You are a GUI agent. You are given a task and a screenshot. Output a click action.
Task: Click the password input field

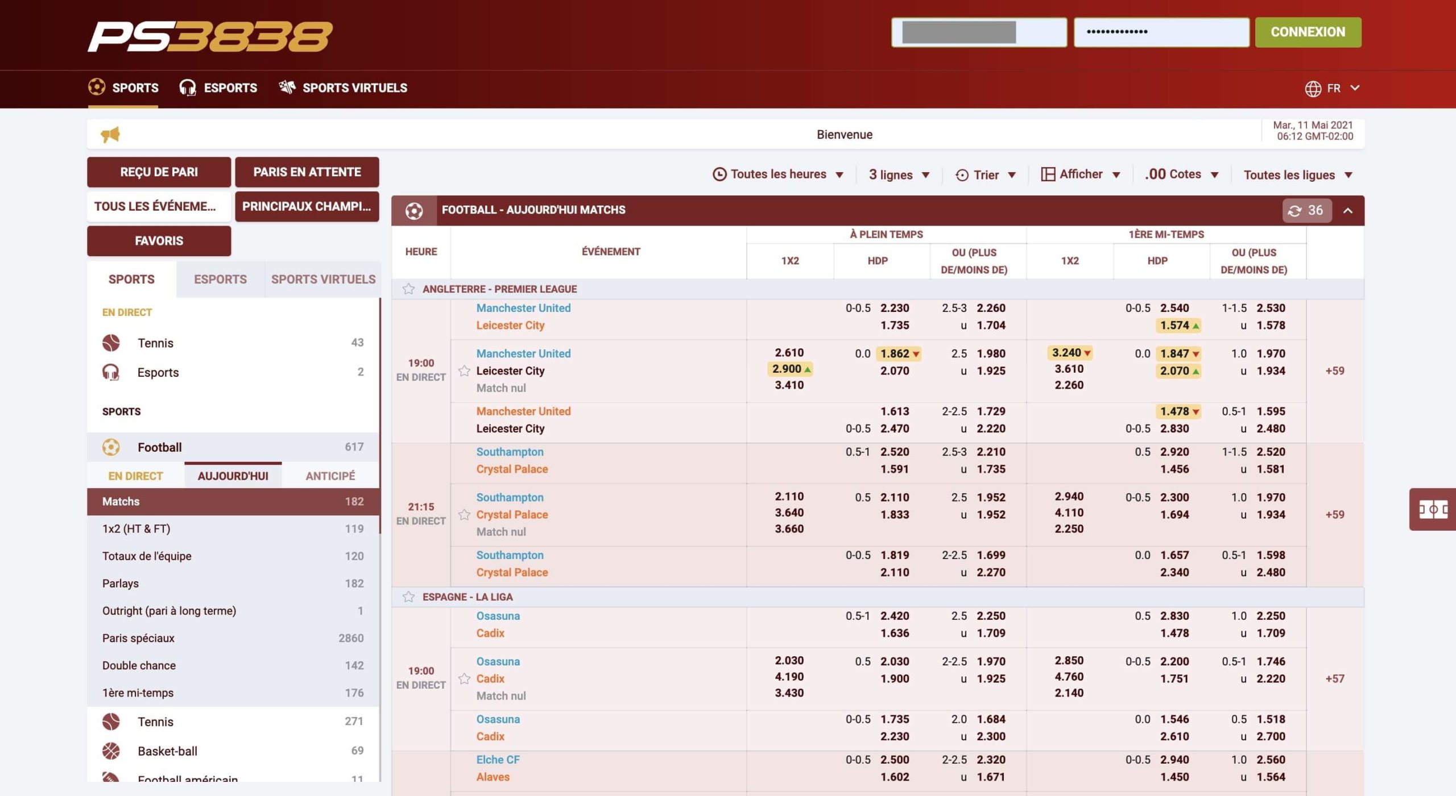point(1161,32)
